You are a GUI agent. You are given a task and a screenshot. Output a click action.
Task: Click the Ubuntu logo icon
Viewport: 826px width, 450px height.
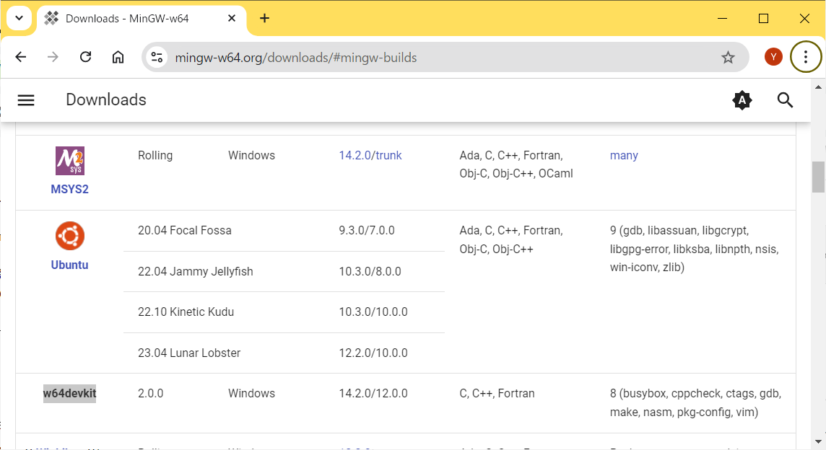tap(70, 236)
